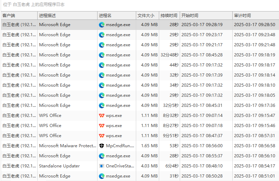Select the Microsoft Malware Protect... row

click(x=67, y=146)
